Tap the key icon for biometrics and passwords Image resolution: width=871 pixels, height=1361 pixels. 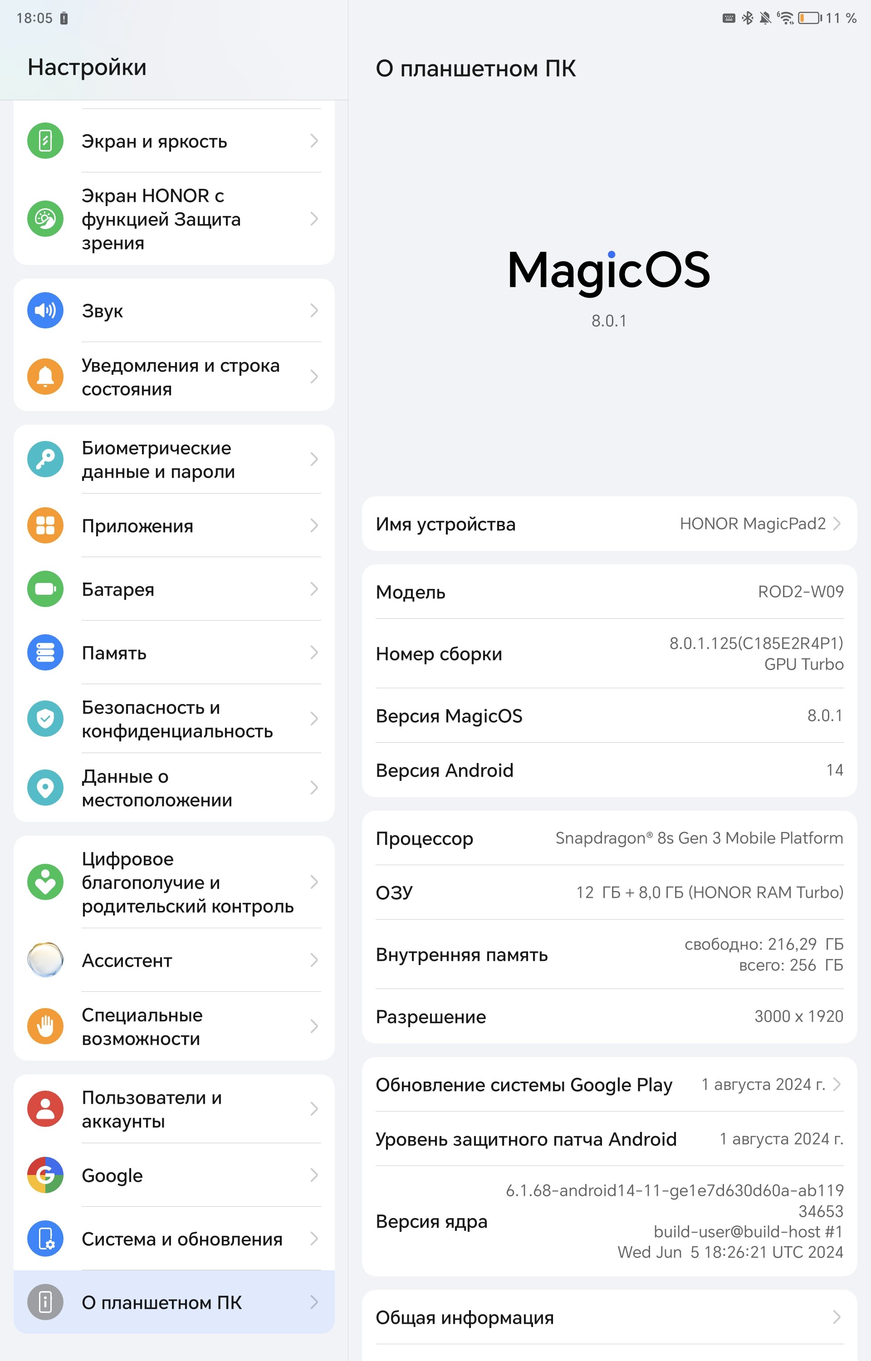[45, 459]
